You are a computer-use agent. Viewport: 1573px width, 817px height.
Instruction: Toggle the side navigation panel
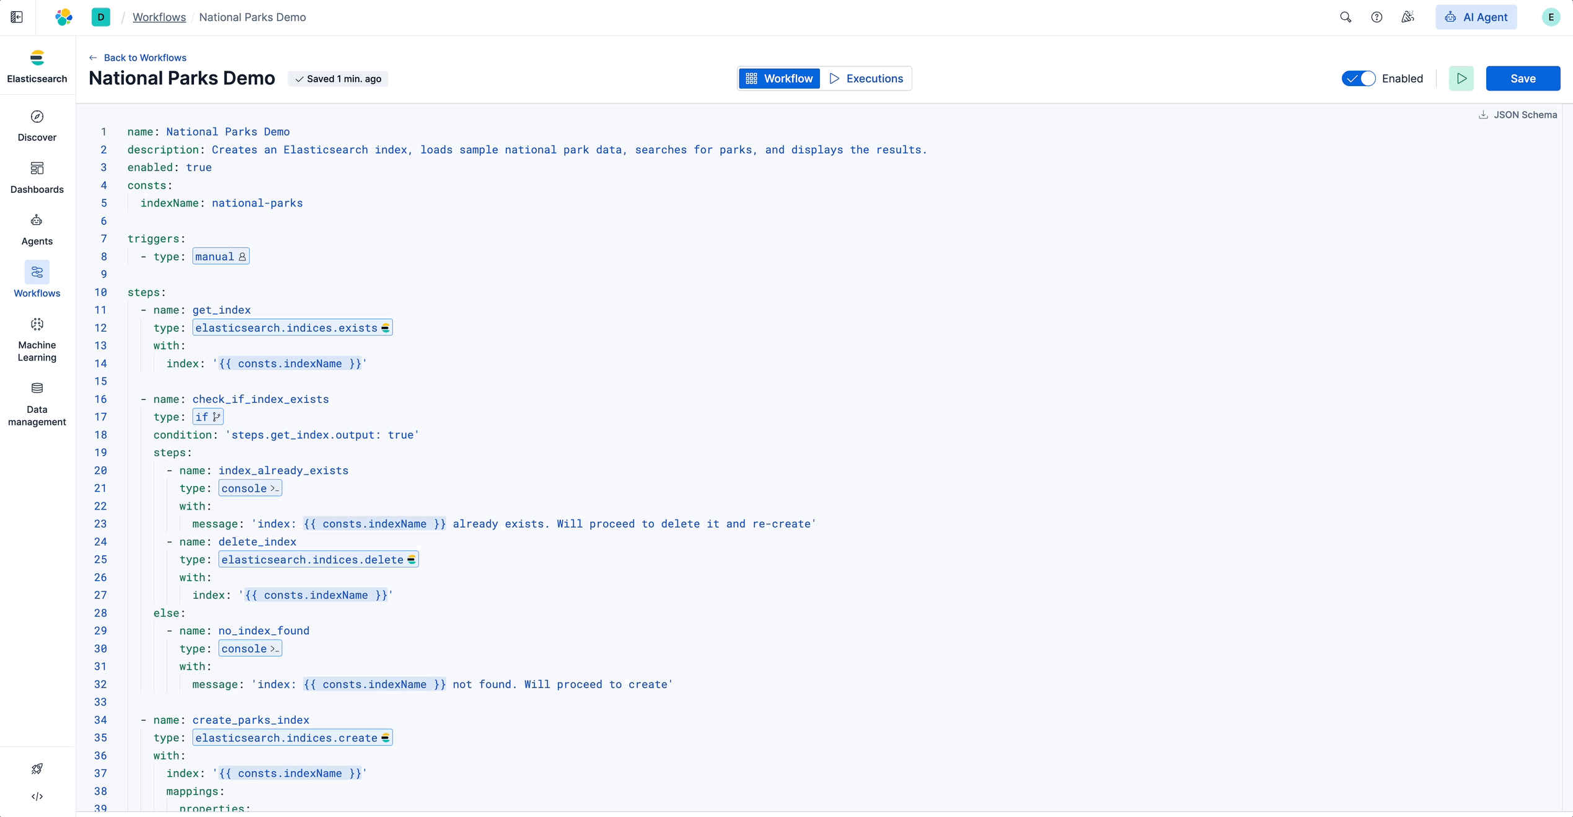click(x=17, y=17)
